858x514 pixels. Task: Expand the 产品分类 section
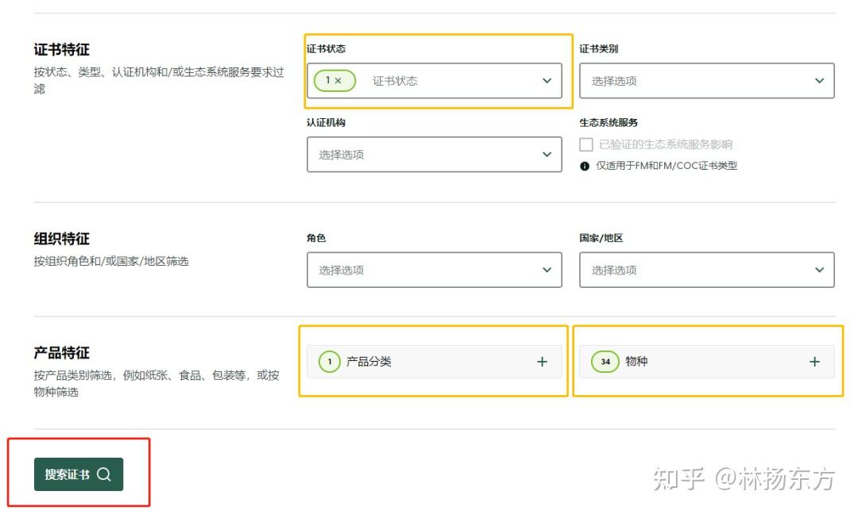coord(434,361)
